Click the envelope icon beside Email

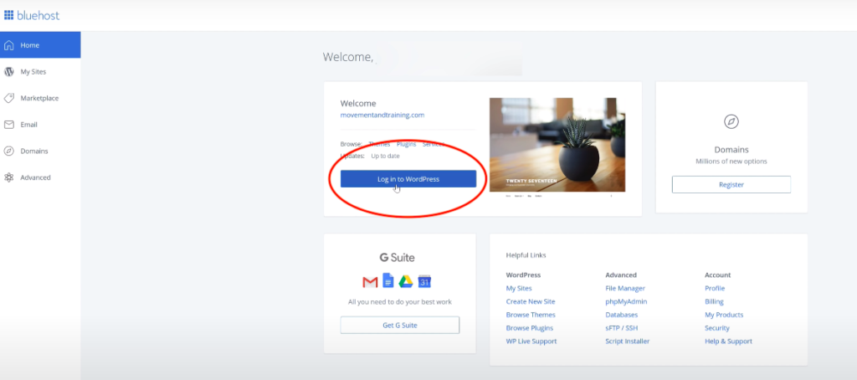click(8, 125)
